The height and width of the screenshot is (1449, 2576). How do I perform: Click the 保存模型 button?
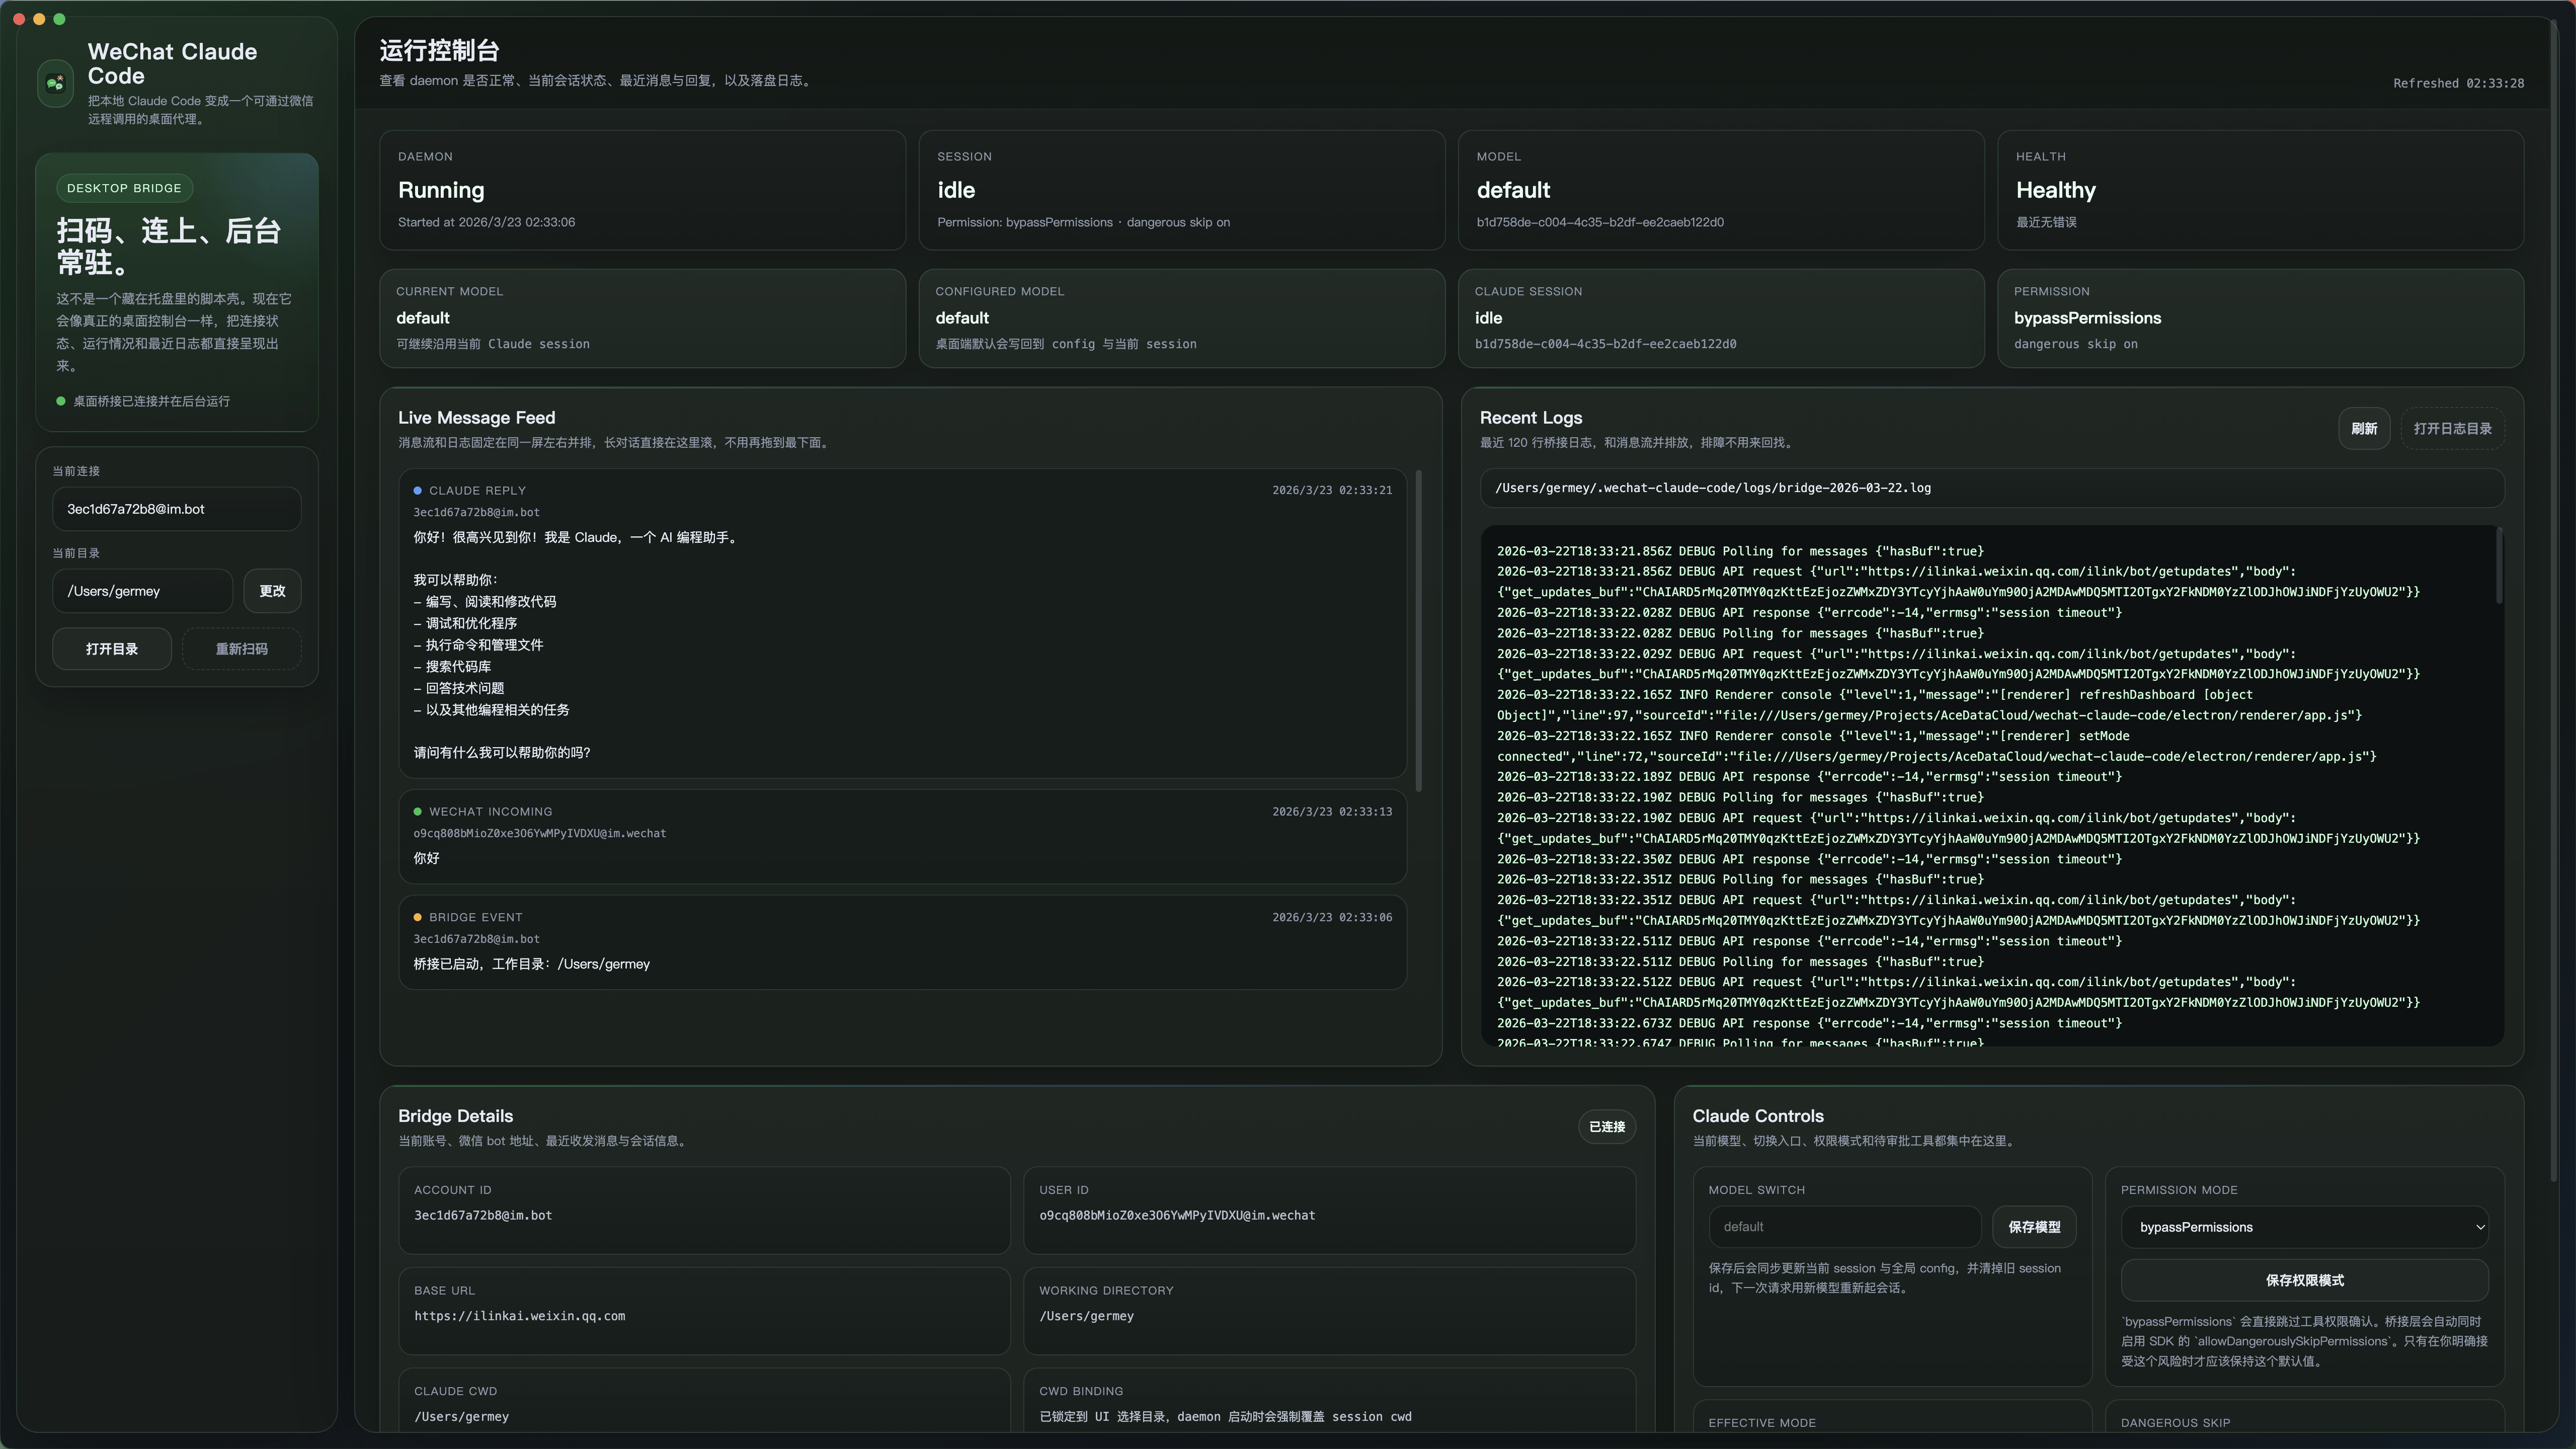coord(2034,1227)
